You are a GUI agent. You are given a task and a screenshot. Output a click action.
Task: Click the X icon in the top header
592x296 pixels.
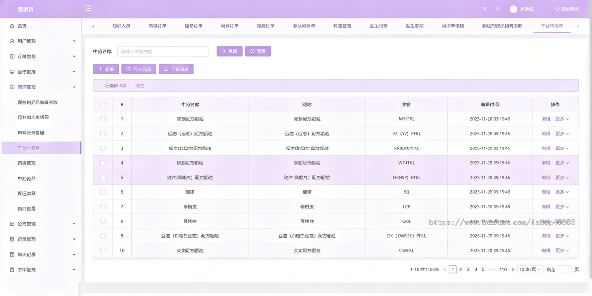coord(484,9)
